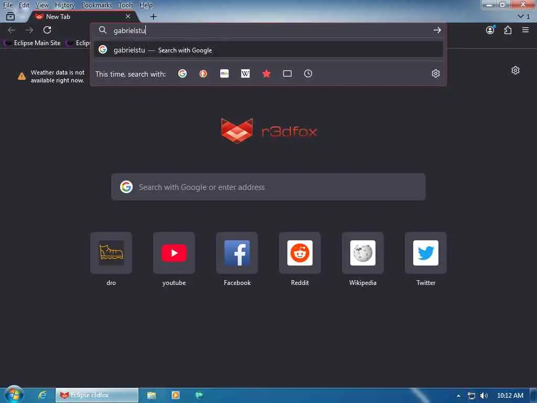Switch to Eclipse r3dfox taskbar button
Screen dimensions: 537x403
coord(97,395)
